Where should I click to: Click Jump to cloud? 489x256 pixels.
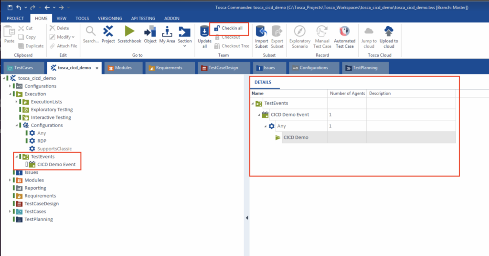[369, 37]
